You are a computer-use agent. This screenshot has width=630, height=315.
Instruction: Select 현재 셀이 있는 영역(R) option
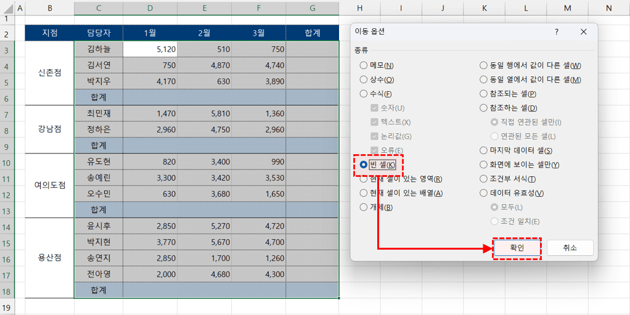click(x=401, y=179)
